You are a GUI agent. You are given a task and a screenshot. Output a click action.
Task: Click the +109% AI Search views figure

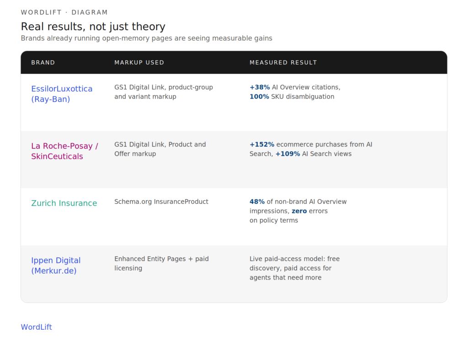(x=288, y=154)
